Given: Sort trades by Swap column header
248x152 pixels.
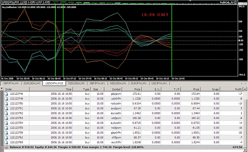Looking at the screenshot, I should click(x=210, y=89).
